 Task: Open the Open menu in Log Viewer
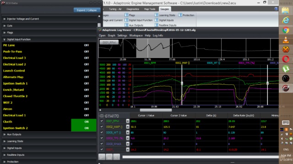click(102, 36)
